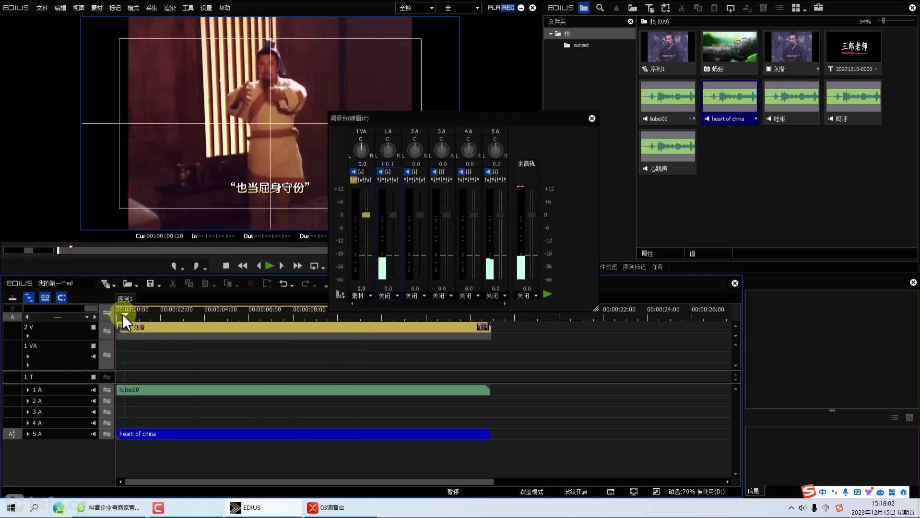This screenshot has height=518, width=920.
Task: Open the bin tools briefcase icon
Action: 818,7
